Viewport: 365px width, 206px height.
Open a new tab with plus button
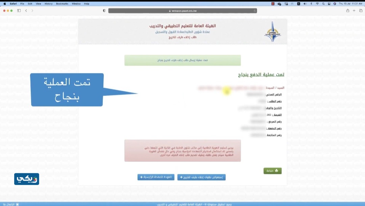(x=354, y=11)
